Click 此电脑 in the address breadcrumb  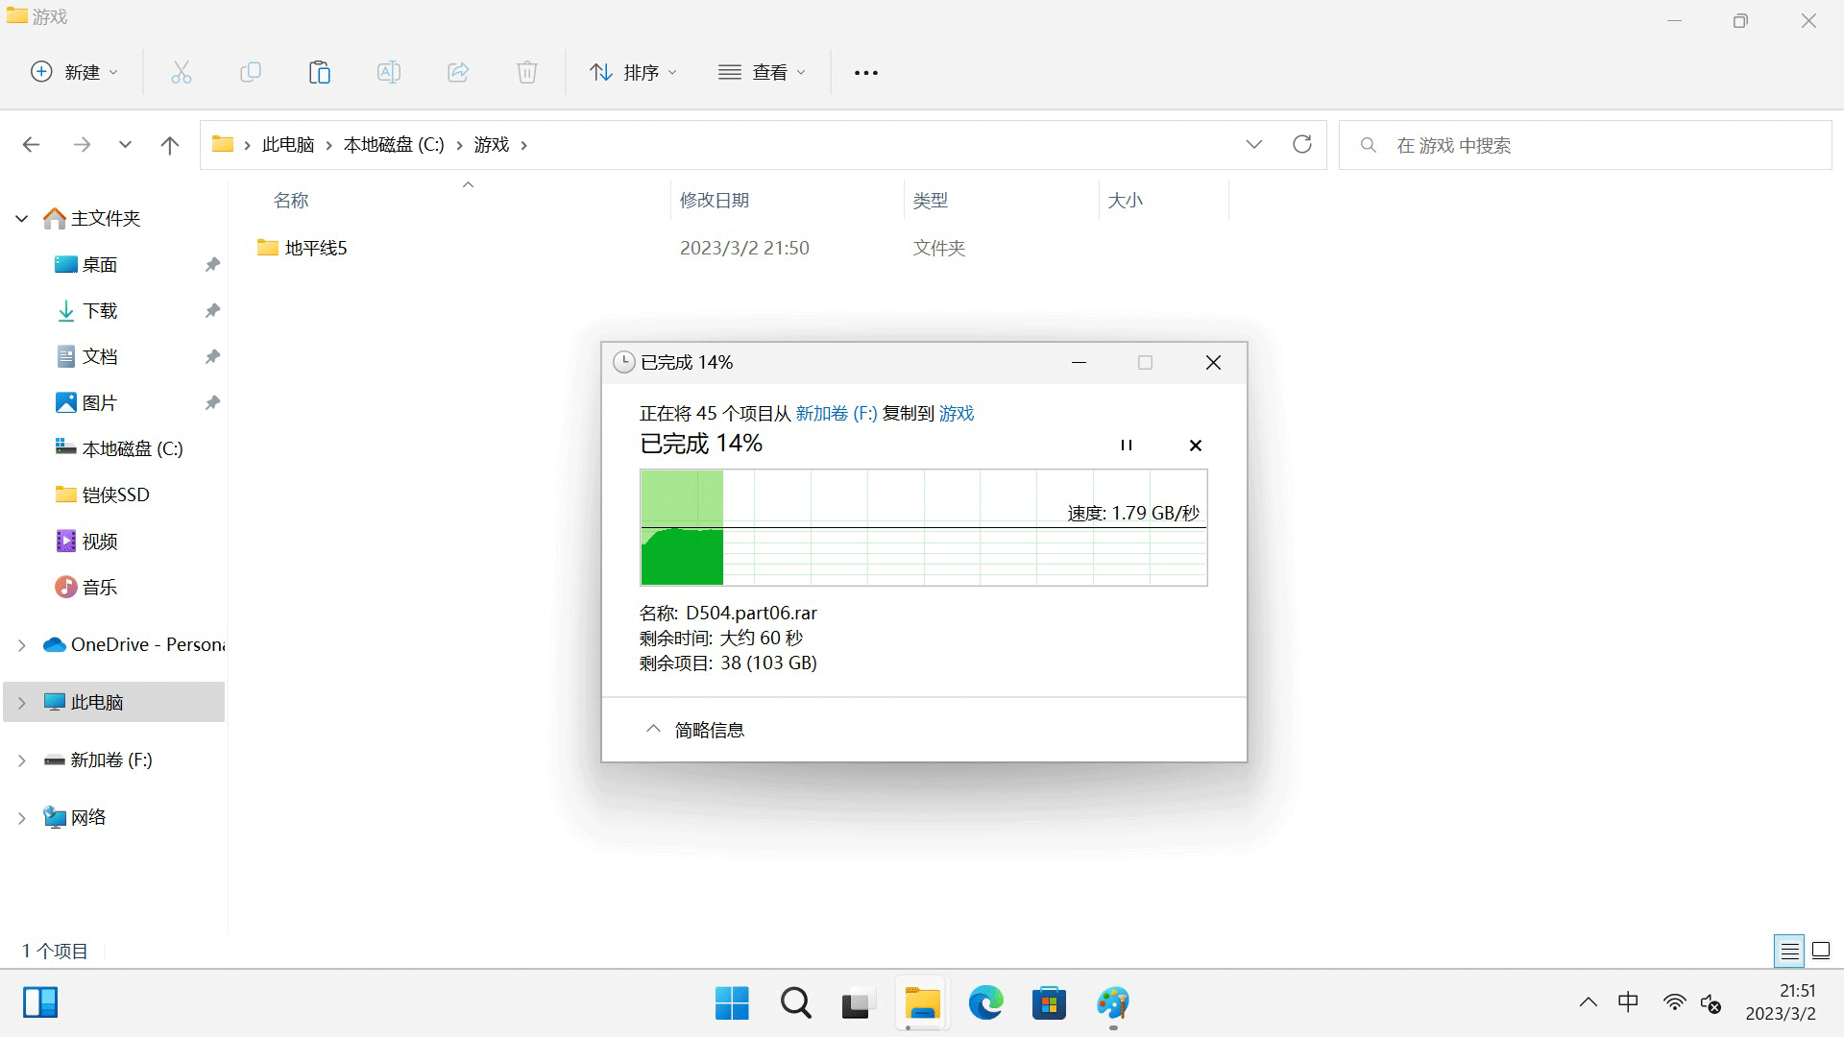pos(288,145)
